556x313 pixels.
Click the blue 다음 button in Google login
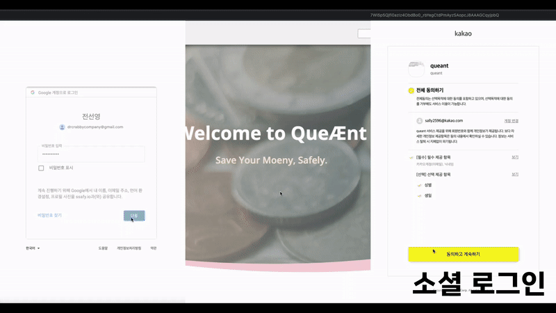(x=134, y=216)
